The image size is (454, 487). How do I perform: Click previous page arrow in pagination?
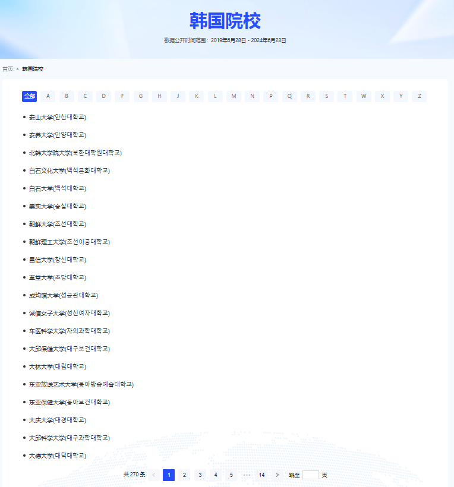click(x=153, y=475)
